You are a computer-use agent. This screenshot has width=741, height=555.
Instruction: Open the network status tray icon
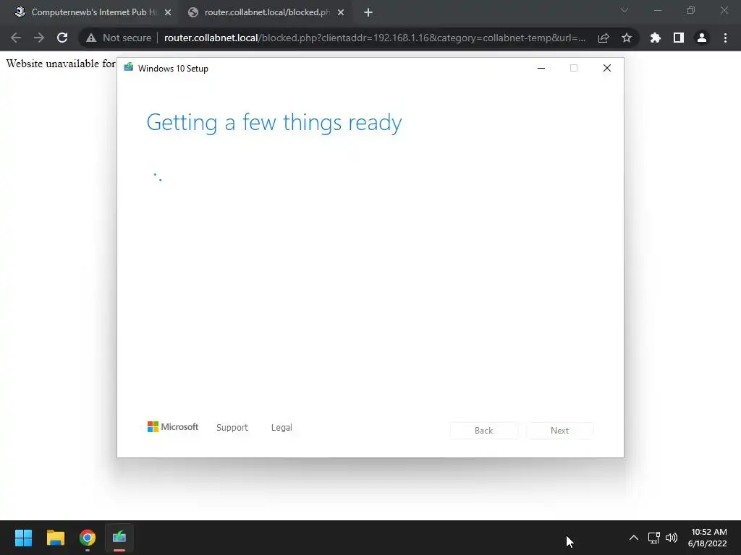(x=653, y=538)
